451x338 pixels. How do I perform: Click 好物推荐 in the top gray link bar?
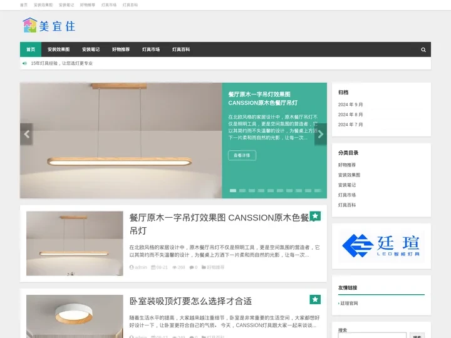tap(88, 5)
